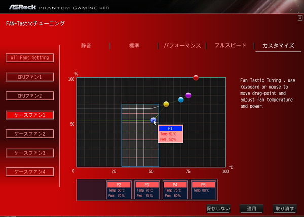Choose CPUファン2 in sidebar
Viewport: 304px width, 217px height.
[x=30, y=96]
